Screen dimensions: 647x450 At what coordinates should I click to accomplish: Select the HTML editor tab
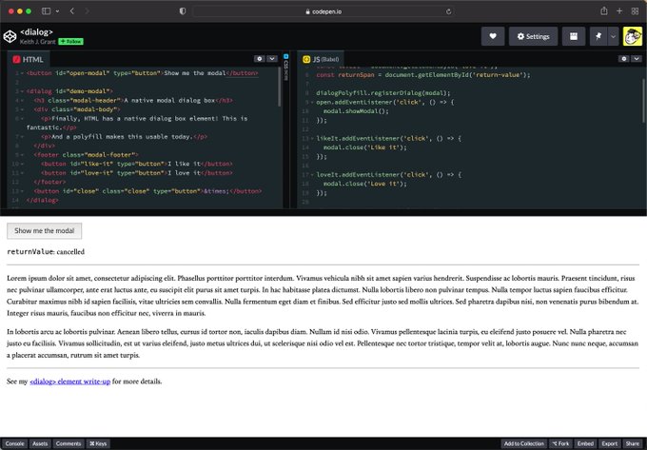pyautogui.click(x=29, y=59)
